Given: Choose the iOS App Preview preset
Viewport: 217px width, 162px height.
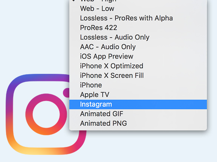Looking at the screenshot, I should click(138, 56).
